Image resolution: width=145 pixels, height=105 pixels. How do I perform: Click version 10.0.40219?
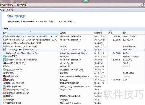click(x=128, y=40)
